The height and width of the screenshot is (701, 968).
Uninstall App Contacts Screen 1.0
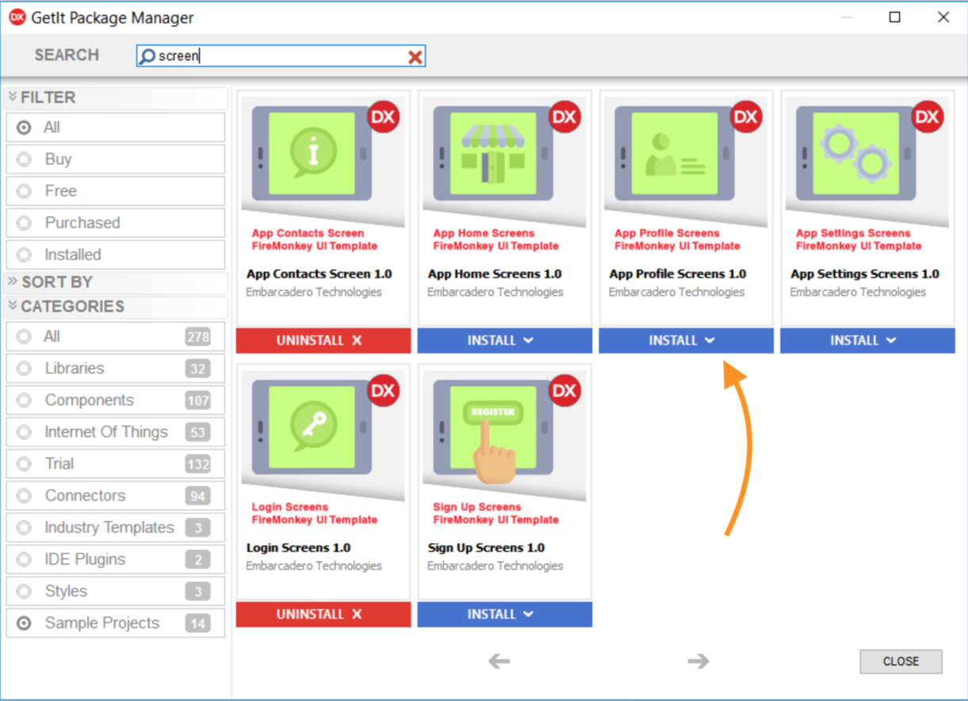pyautogui.click(x=323, y=340)
